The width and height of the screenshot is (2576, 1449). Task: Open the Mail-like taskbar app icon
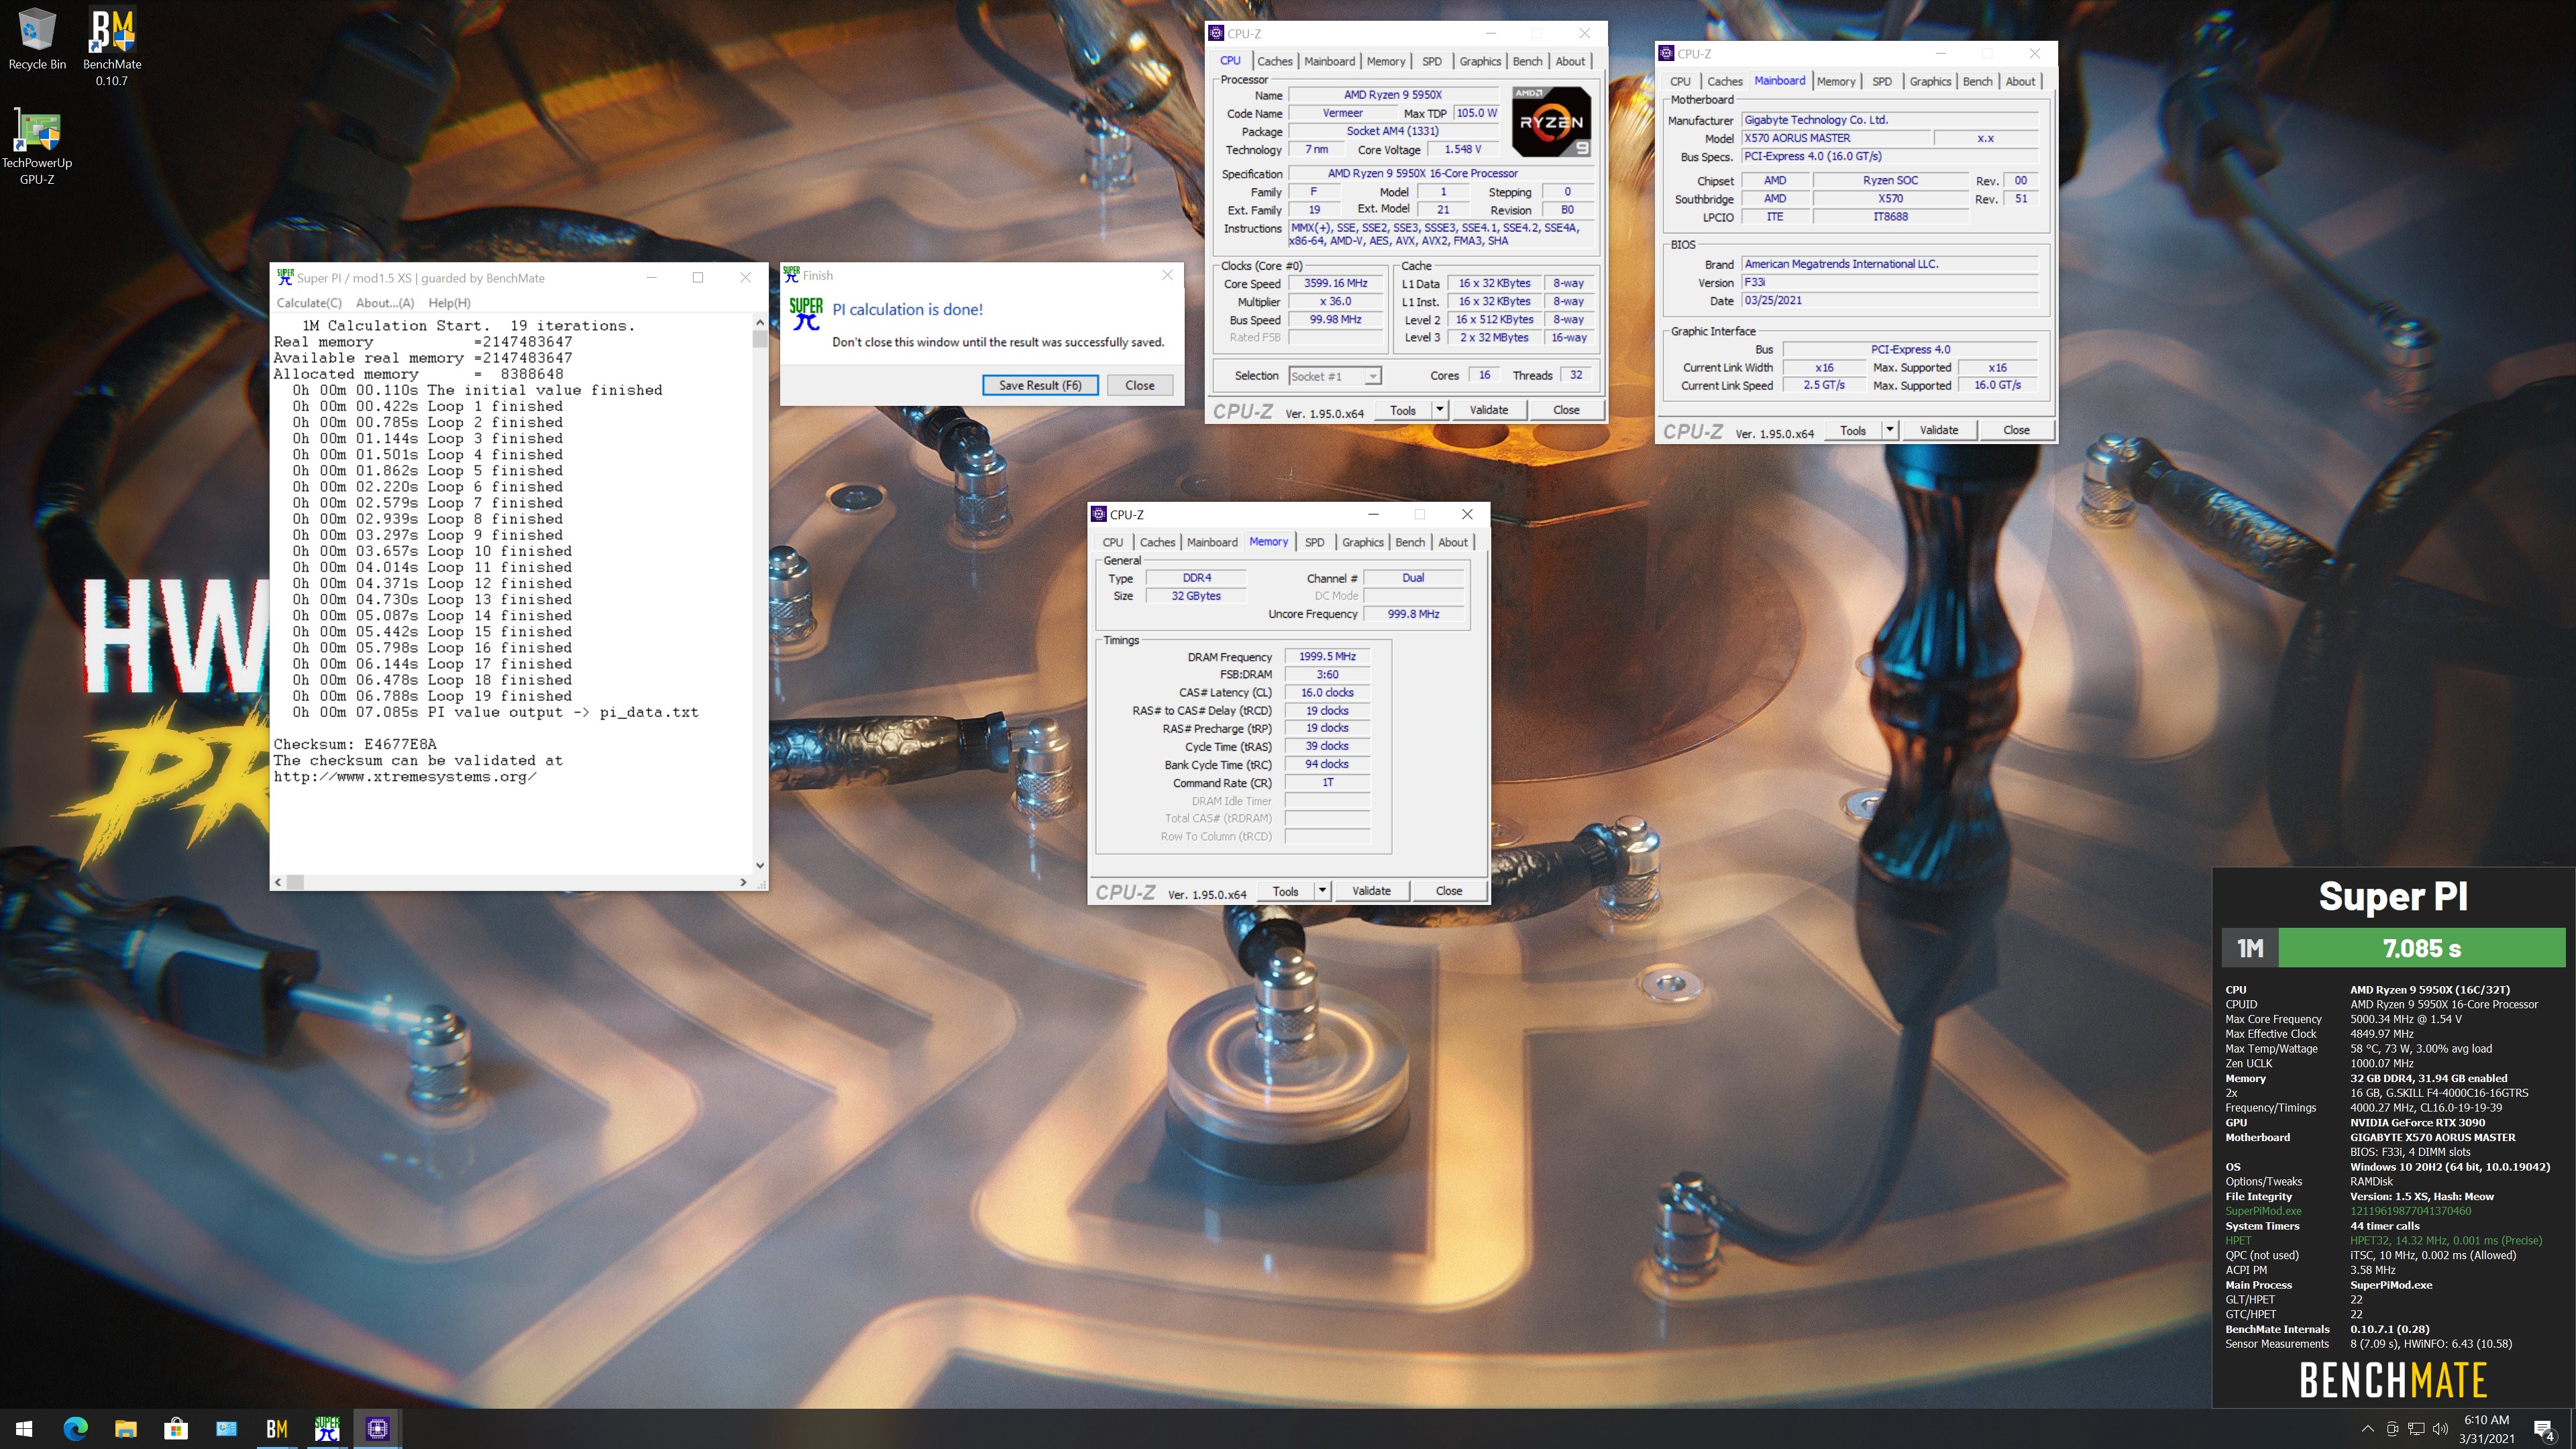[x=227, y=1428]
